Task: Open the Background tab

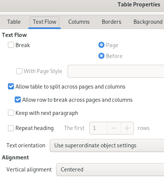Action: point(148,22)
